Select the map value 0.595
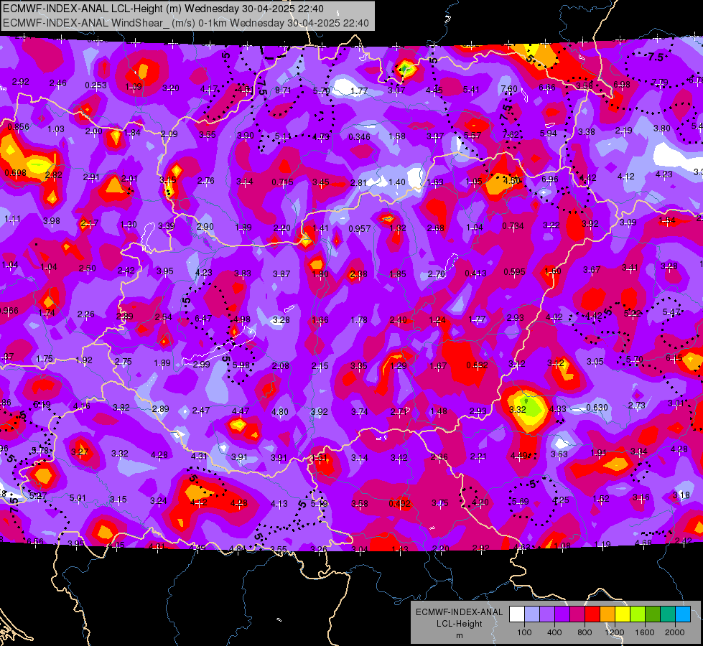The height and width of the screenshot is (646, 703). (x=514, y=271)
